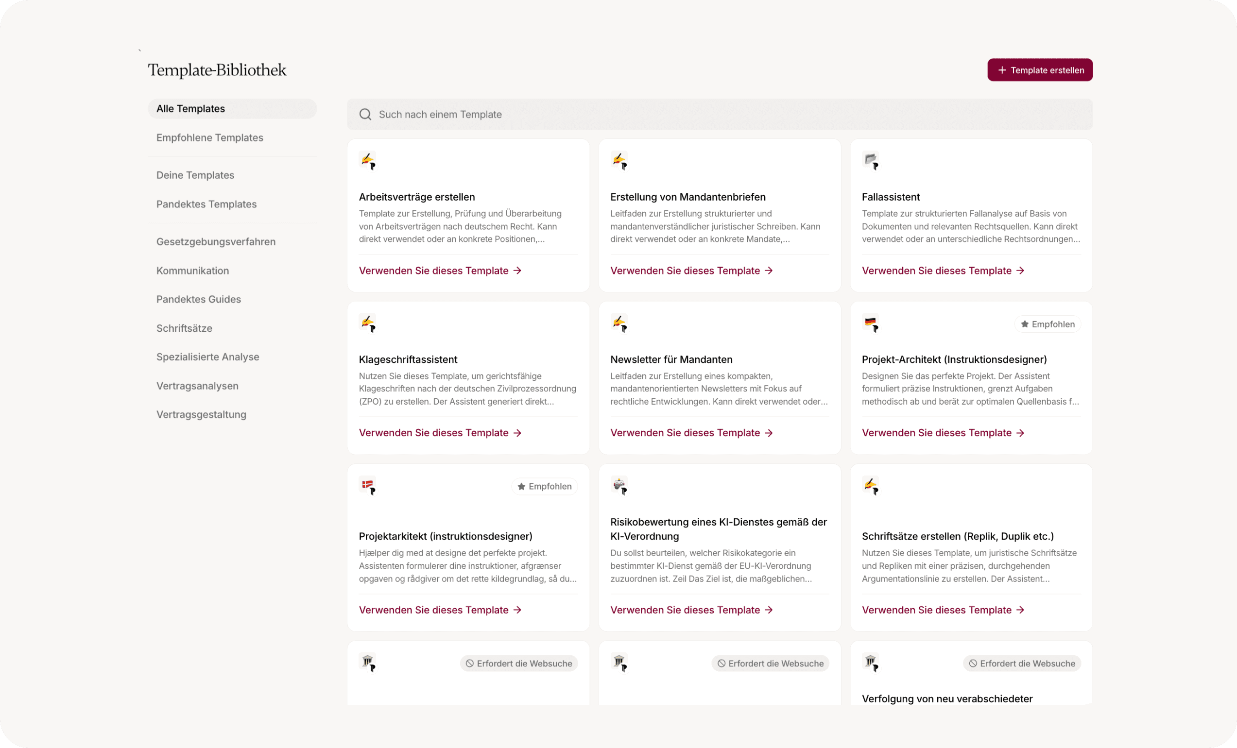Viewport: 1237px width, 748px height.
Task: Create a new template with Template erstellen
Action: [x=1040, y=70]
